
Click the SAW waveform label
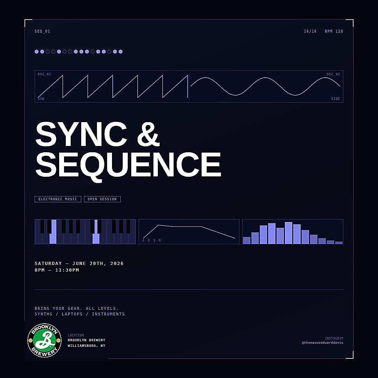[41, 99]
